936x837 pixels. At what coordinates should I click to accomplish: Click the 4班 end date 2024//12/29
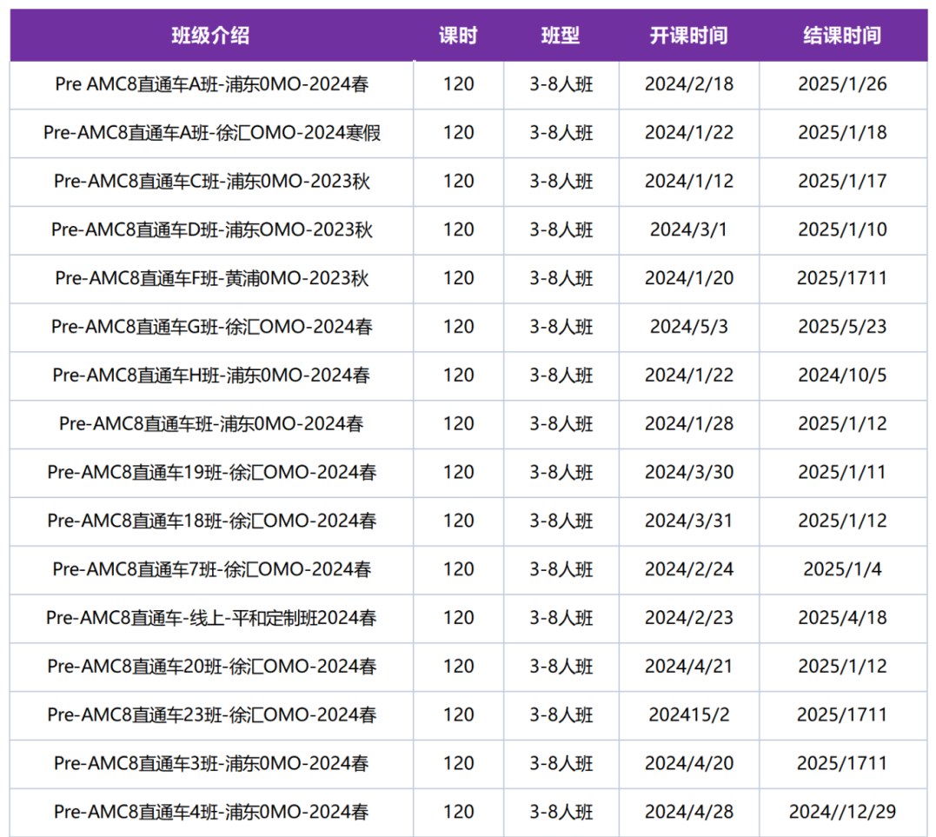pyautogui.click(x=842, y=811)
